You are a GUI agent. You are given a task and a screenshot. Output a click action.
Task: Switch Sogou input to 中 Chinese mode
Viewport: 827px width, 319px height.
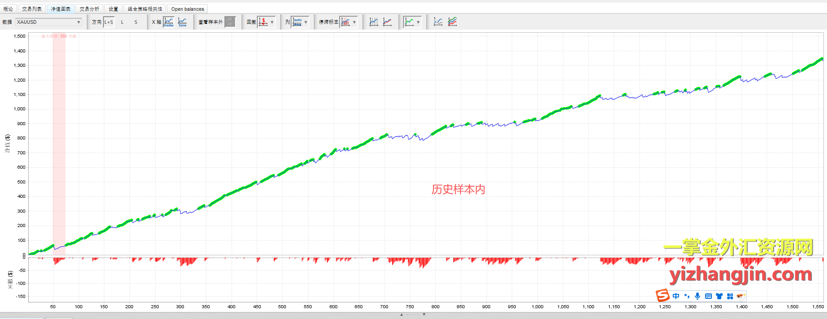(676, 296)
